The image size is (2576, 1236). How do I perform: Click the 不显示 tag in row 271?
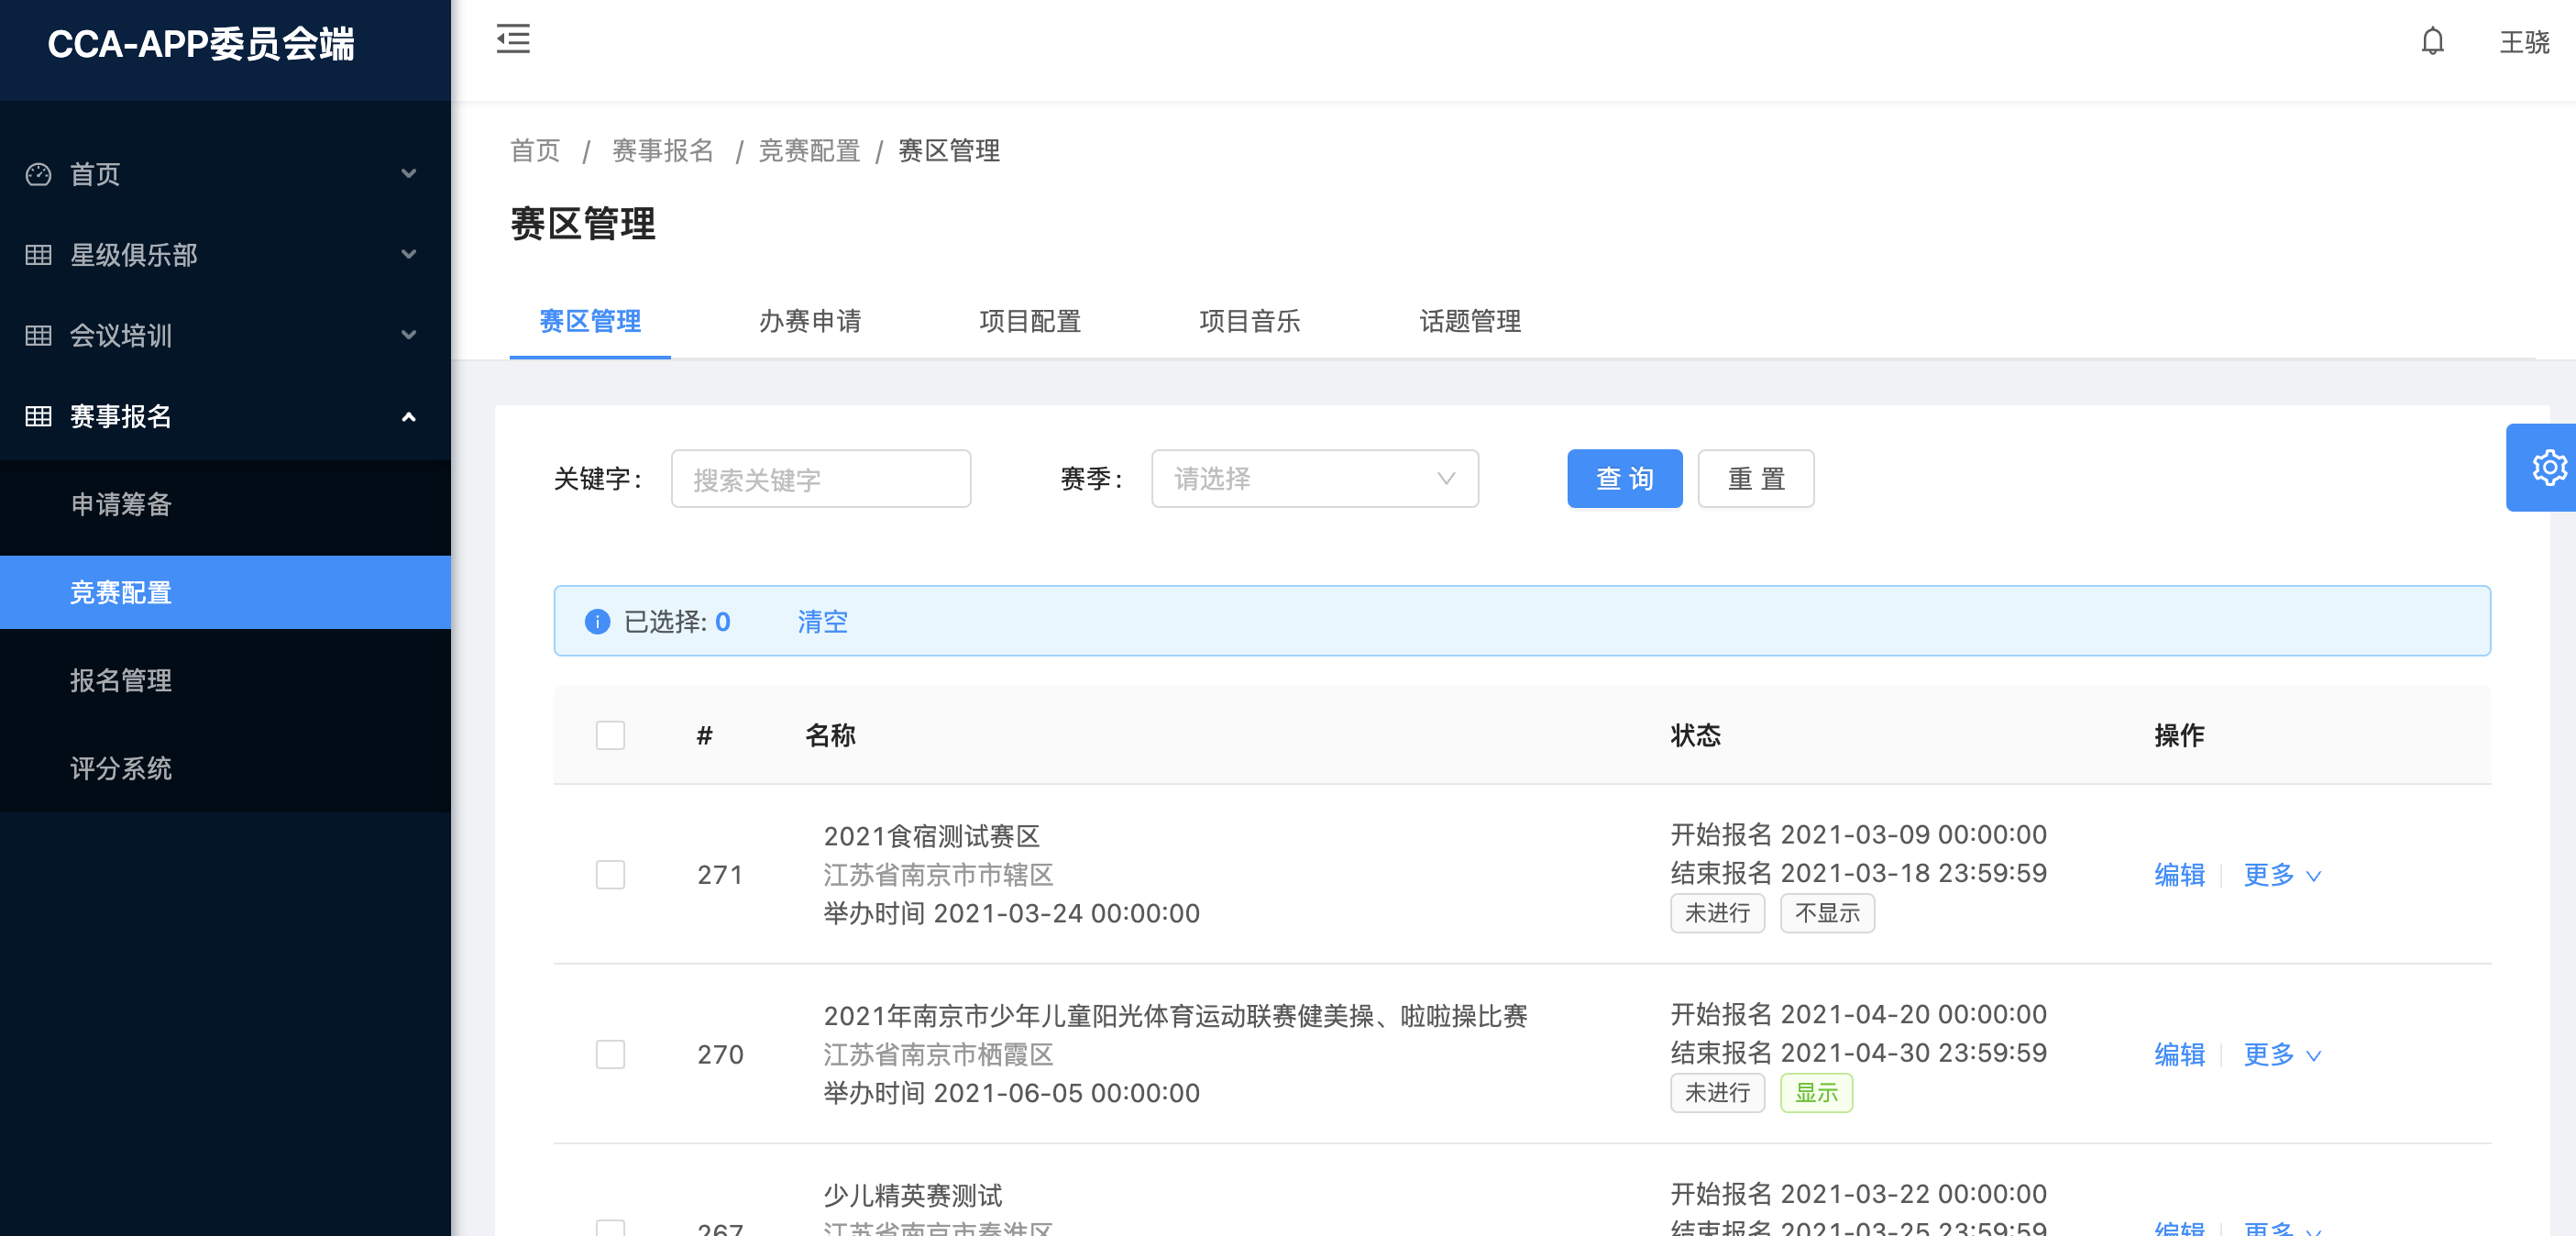coord(1827,913)
